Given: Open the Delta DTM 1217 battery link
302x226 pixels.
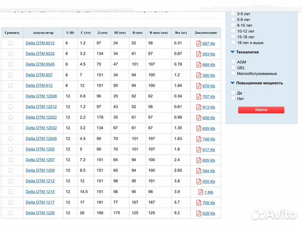Looking at the screenshot, I should click(40, 202).
